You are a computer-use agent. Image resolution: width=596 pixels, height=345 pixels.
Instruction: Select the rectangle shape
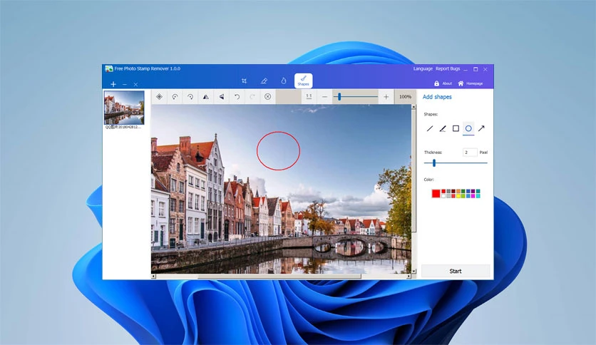[x=456, y=128]
